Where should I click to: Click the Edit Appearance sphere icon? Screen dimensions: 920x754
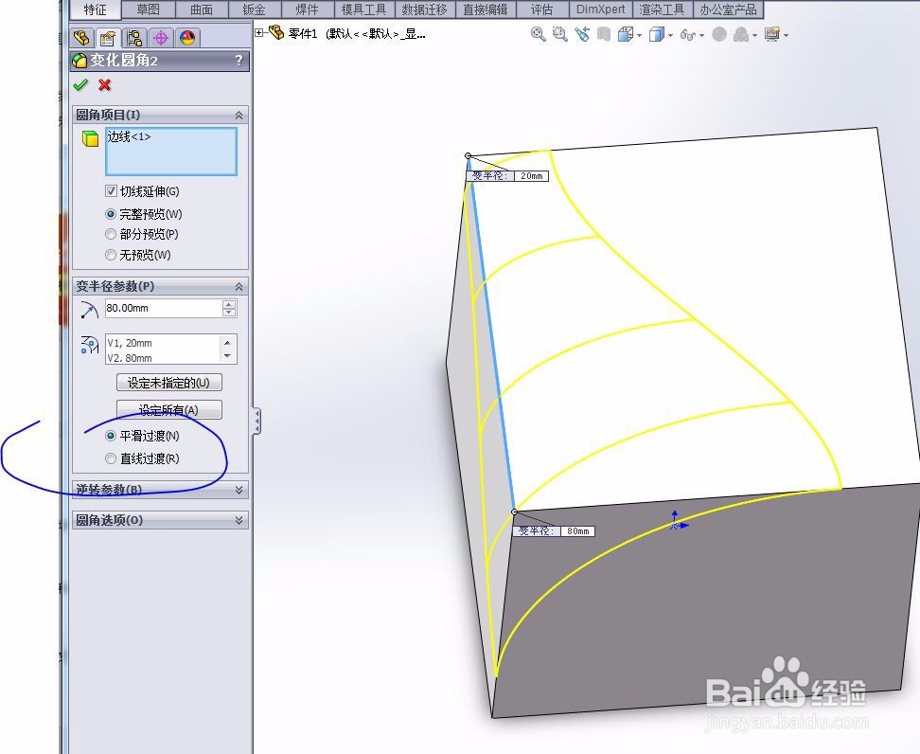tap(719, 35)
